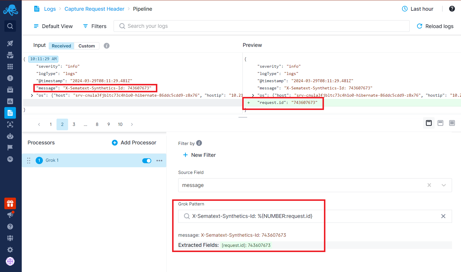Switch to the third panel layout
Image resolution: width=461 pixels, height=272 pixels.
[452, 123]
